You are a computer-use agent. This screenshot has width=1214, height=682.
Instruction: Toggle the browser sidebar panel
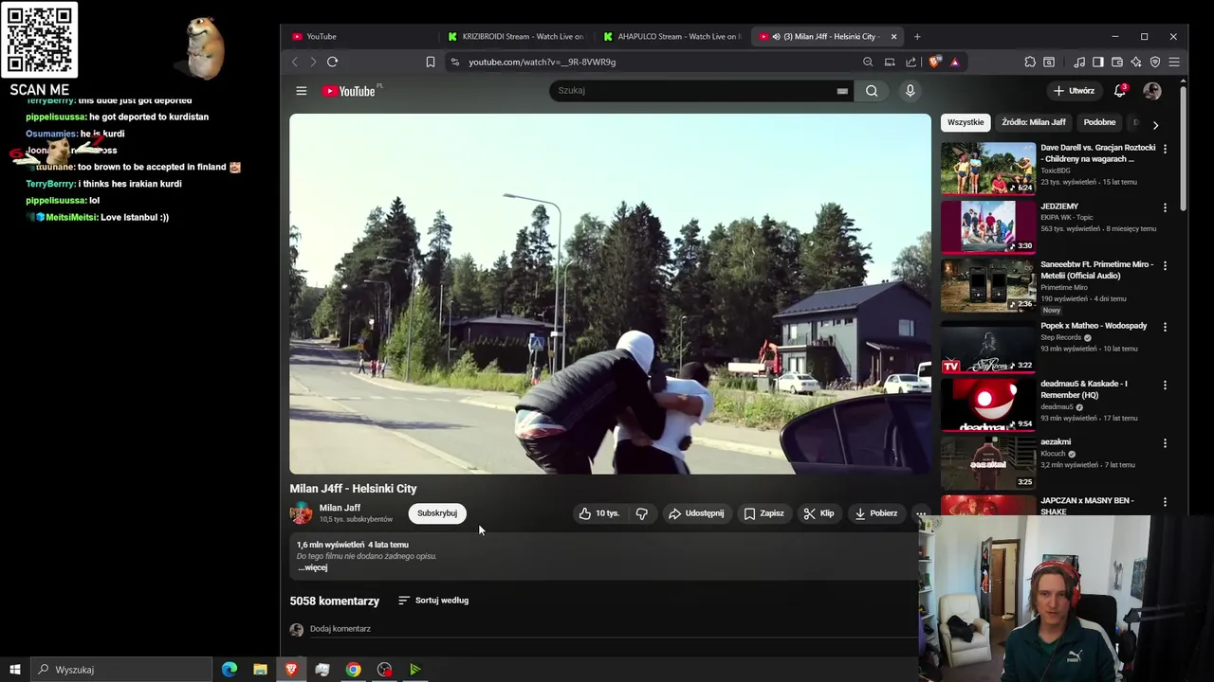click(1098, 62)
